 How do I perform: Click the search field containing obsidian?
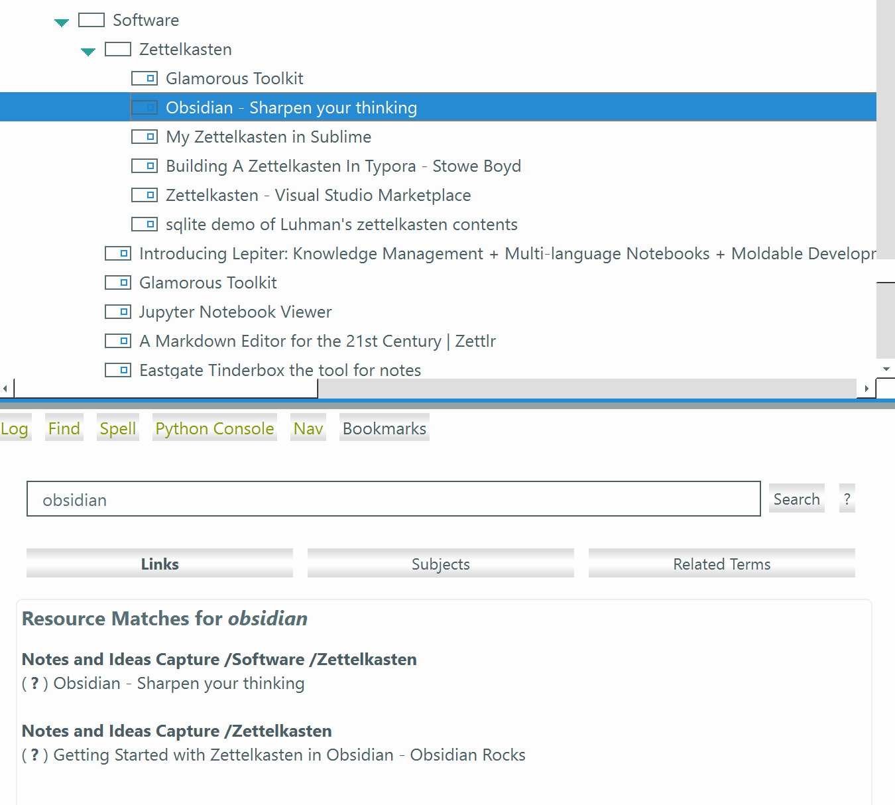pyautogui.click(x=394, y=499)
